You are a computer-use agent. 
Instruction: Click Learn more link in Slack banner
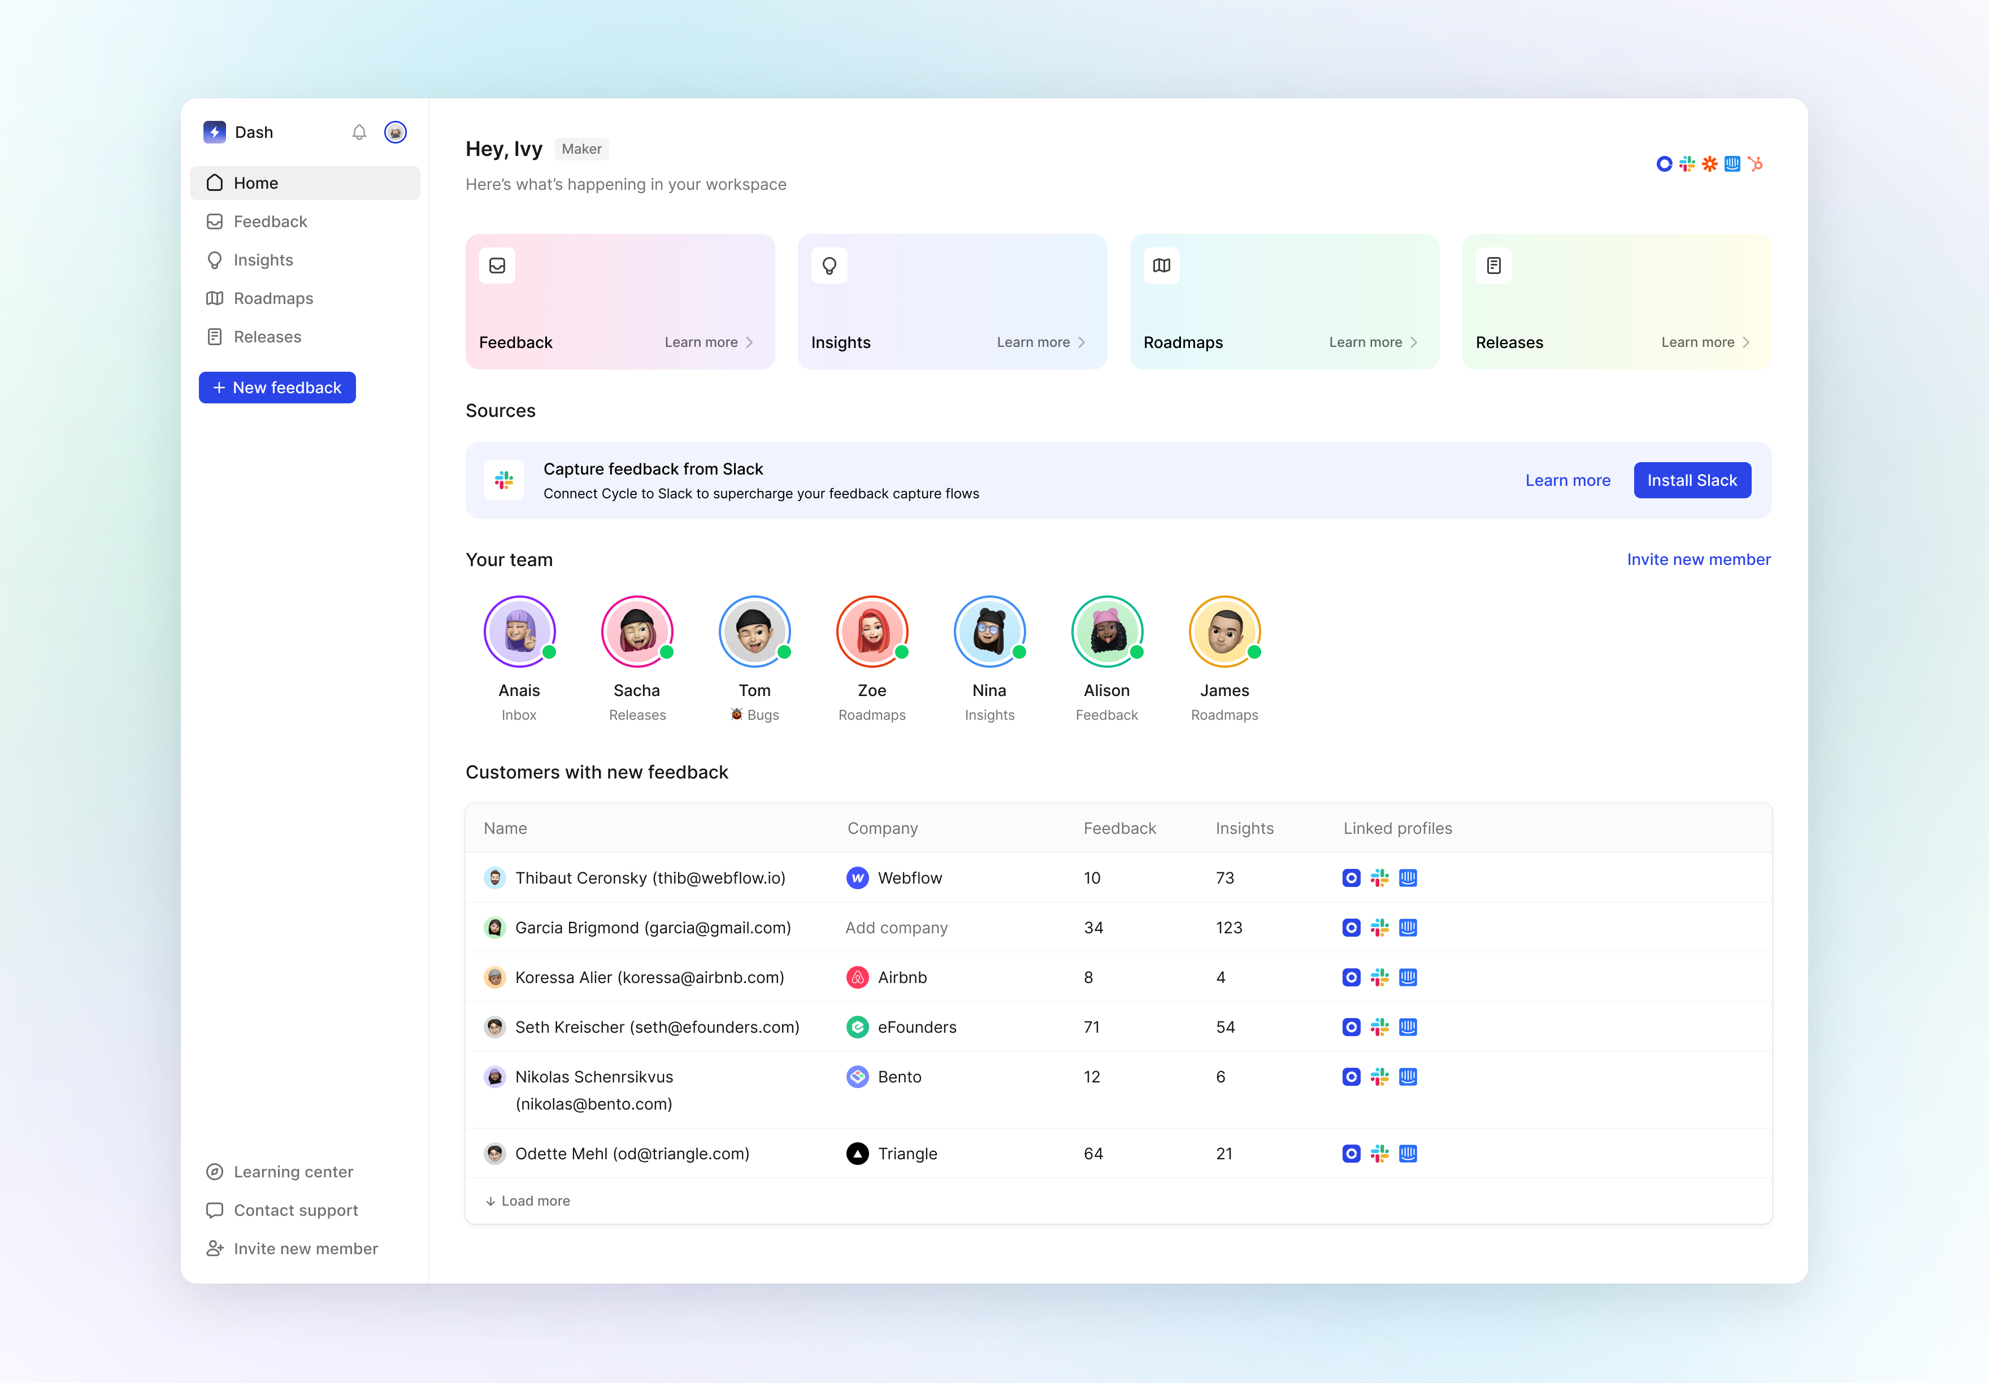point(1567,481)
